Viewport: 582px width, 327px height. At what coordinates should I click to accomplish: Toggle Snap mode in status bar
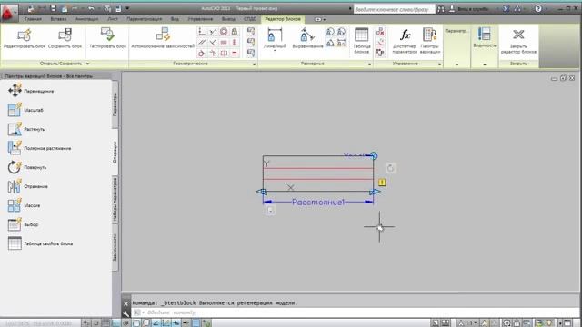pyautogui.click(x=95, y=323)
